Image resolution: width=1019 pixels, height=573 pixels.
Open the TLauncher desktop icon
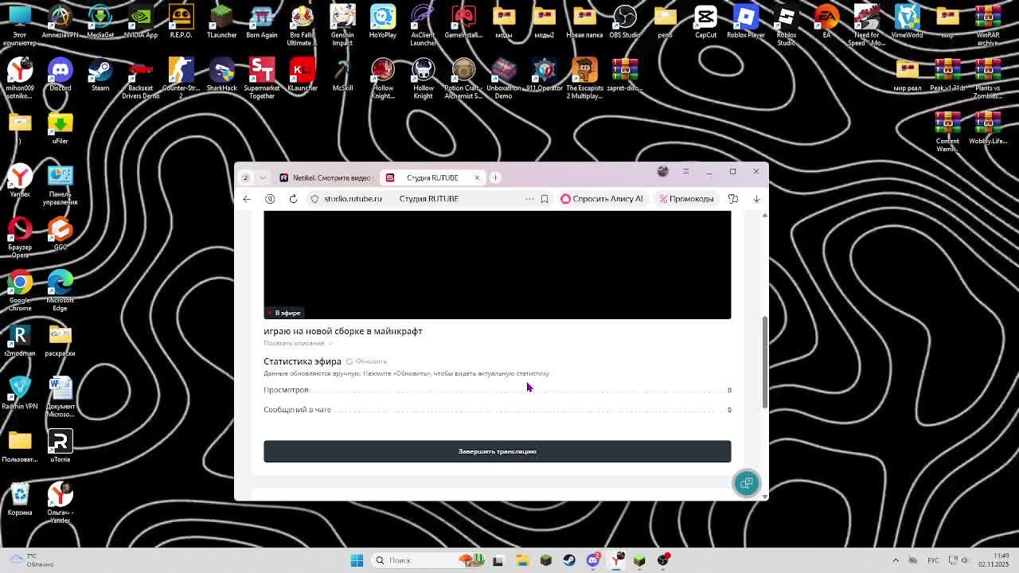point(221,21)
